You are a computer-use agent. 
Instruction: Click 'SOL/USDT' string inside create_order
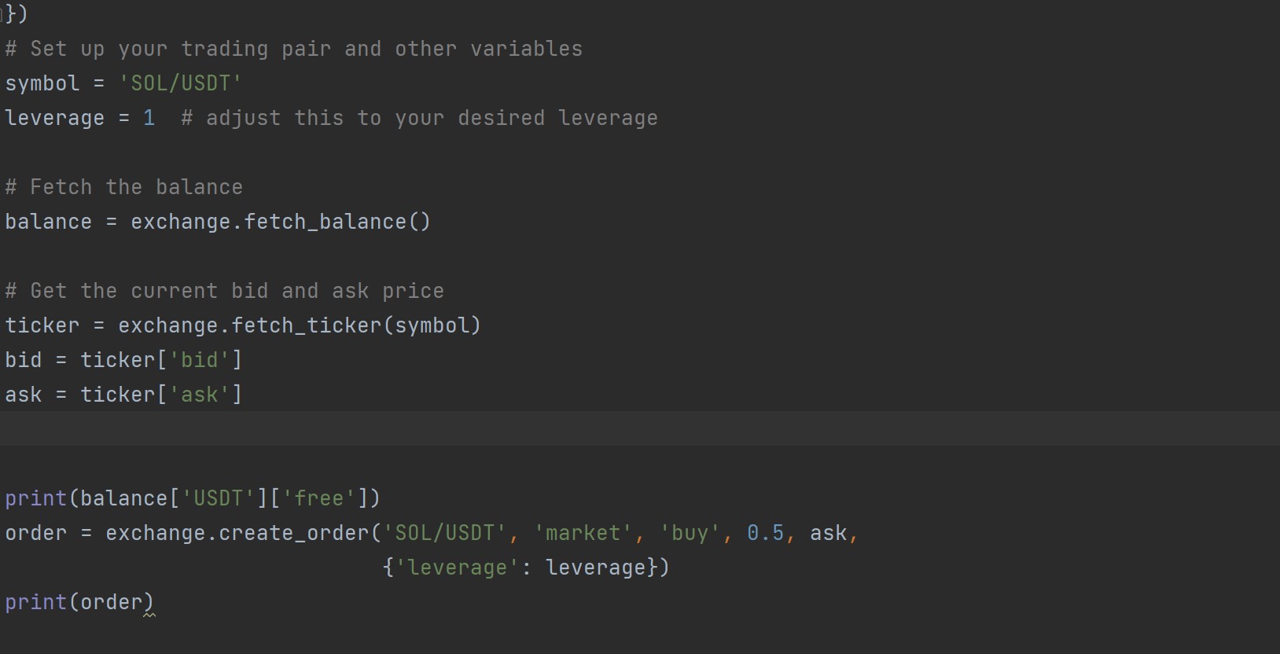pos(444,533)
